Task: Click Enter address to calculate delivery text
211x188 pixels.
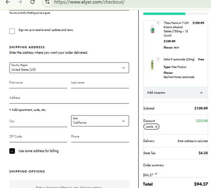Action: point(193,141)
